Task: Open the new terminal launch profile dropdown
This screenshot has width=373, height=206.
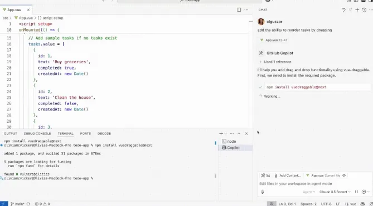Action: pos(225,134)
